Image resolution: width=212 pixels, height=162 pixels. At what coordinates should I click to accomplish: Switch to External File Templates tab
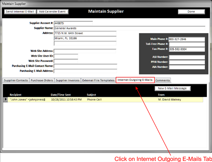coord(98,80)
